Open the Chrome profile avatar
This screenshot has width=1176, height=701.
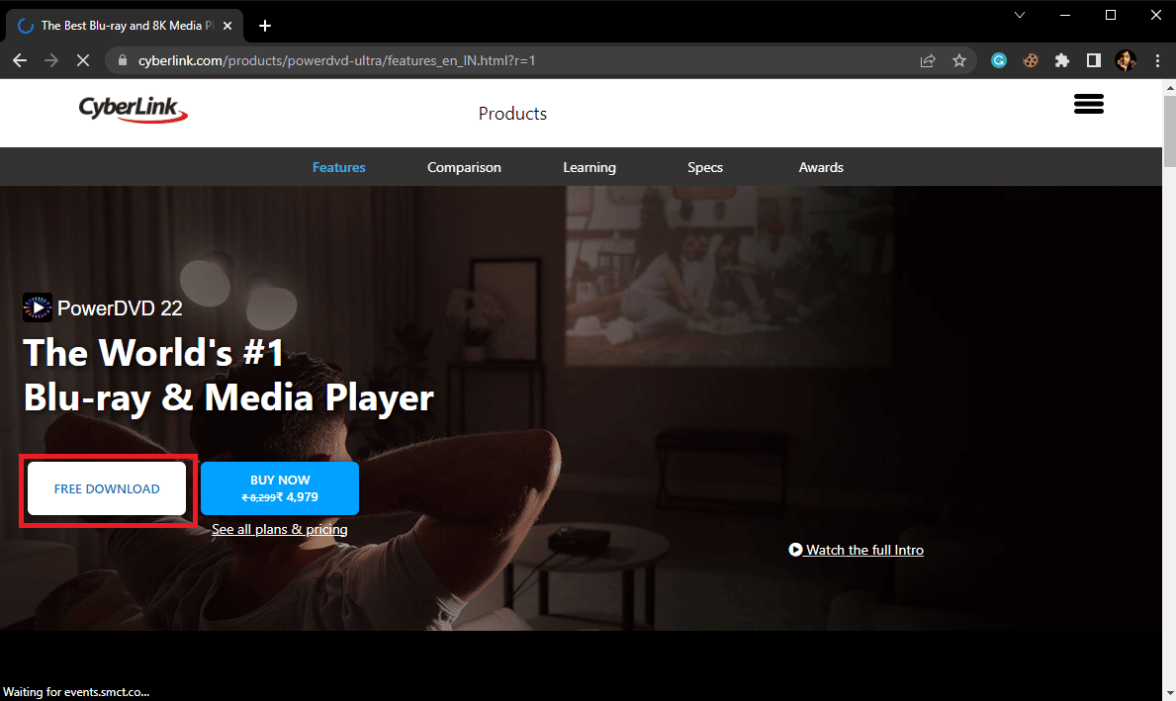1126,60
